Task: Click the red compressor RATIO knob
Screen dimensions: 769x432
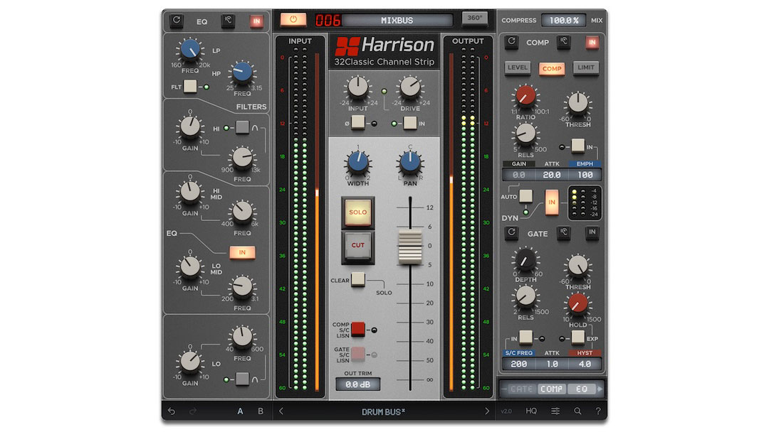Action: pos(525,96)
